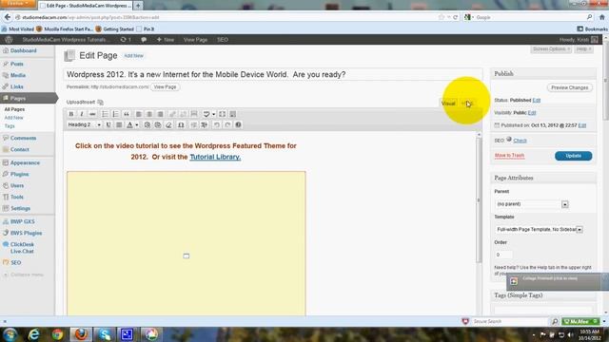Open Dashboard in admin sidebar

coord(23,50)
